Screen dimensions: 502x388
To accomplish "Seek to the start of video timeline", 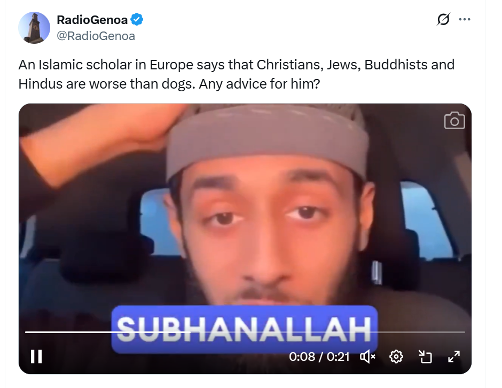I will click(x=26, y=332).
